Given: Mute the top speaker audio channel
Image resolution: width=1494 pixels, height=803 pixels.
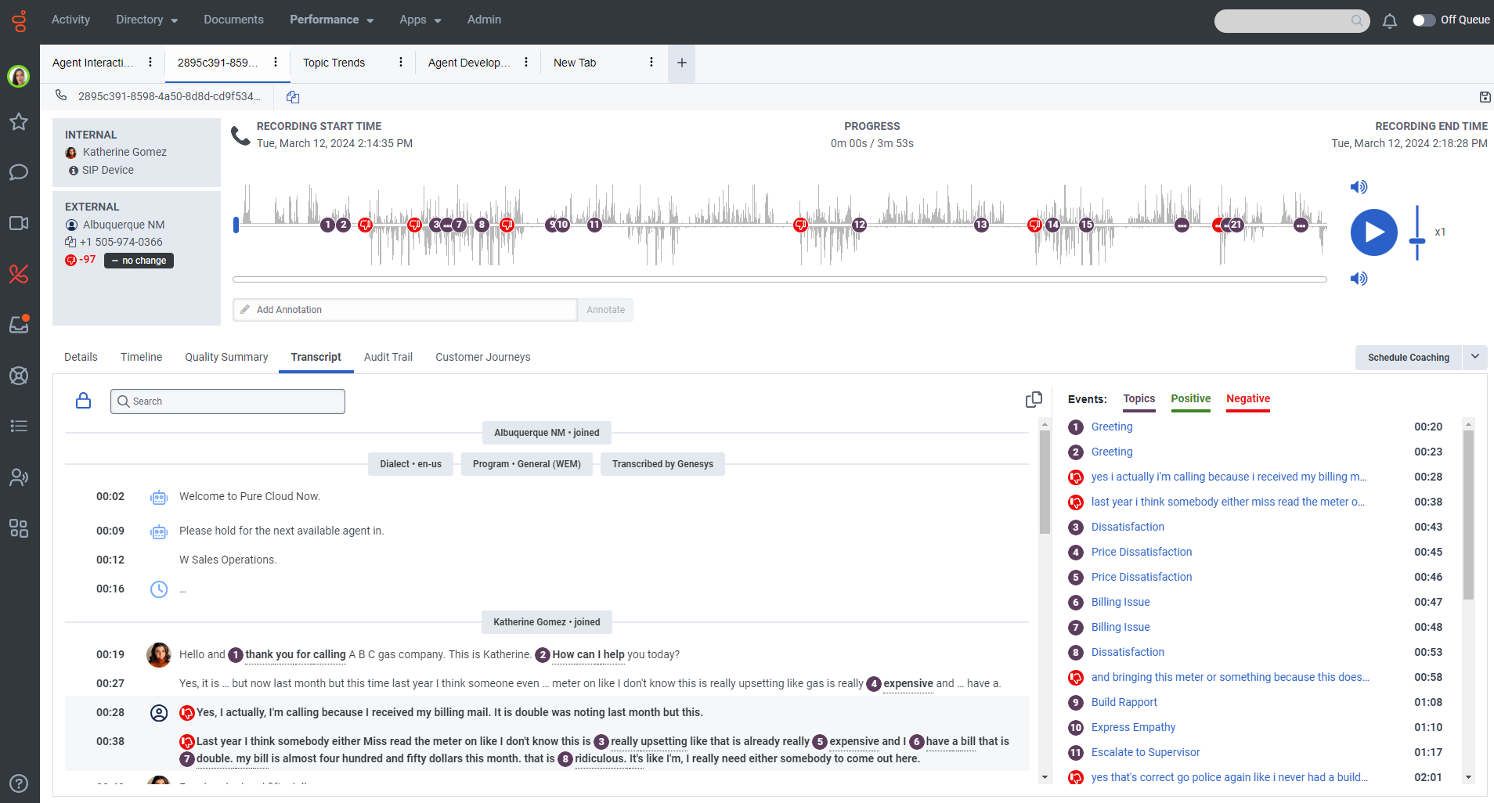Looking at the screenshot, I should 1360,186.
